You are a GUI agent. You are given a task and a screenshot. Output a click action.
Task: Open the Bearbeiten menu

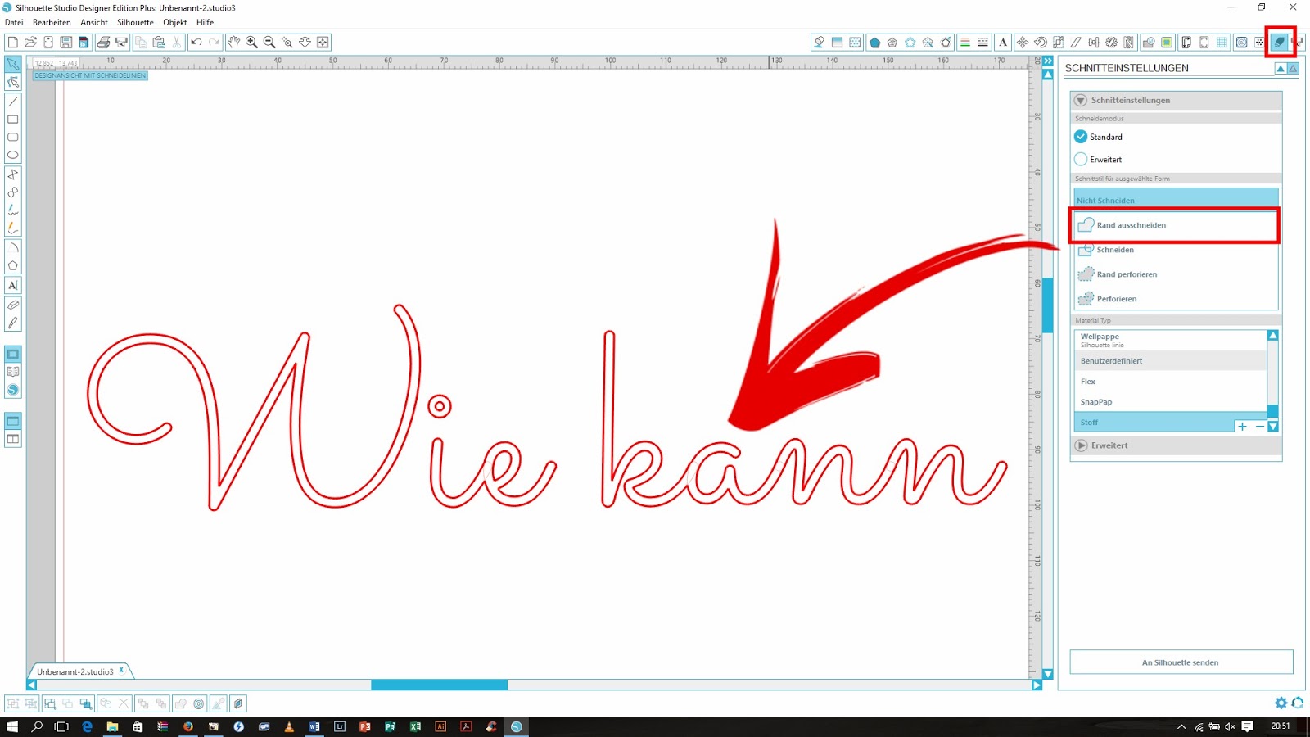click(x=51, y=22)
